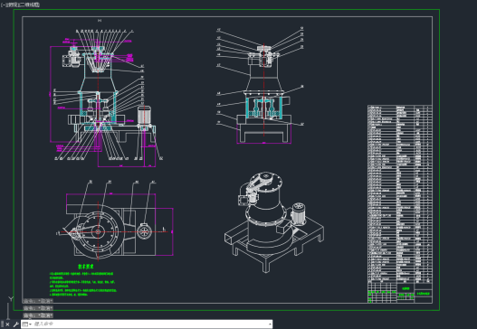Screen dimensions: 477x329
Task: Close the command line window
Action: coord(7,324)
